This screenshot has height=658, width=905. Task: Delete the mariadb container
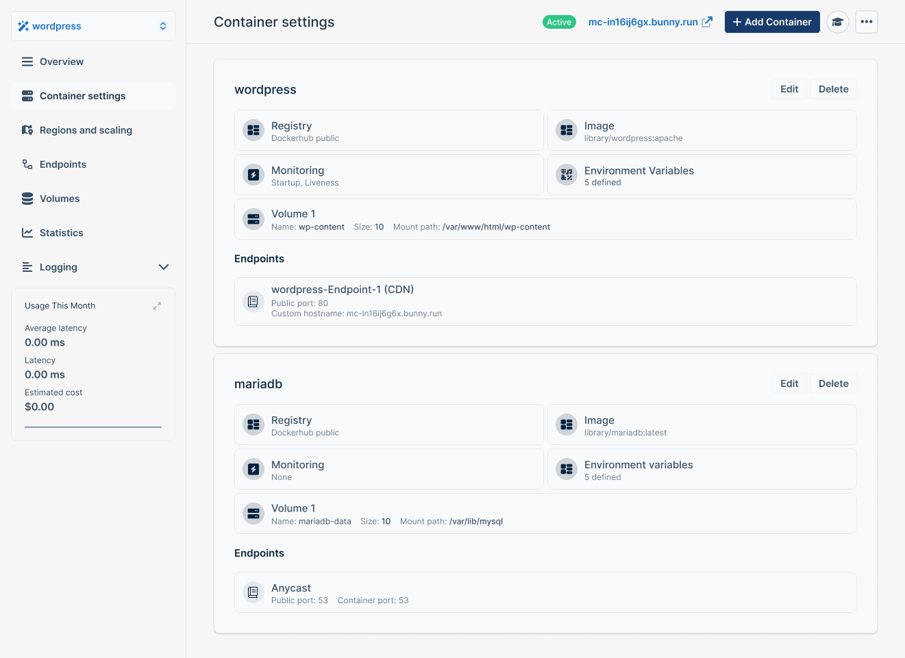[x=833, y=383]
